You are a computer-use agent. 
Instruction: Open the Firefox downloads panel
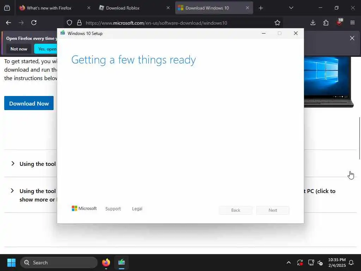pyautogui.click(x=313, y=23)
